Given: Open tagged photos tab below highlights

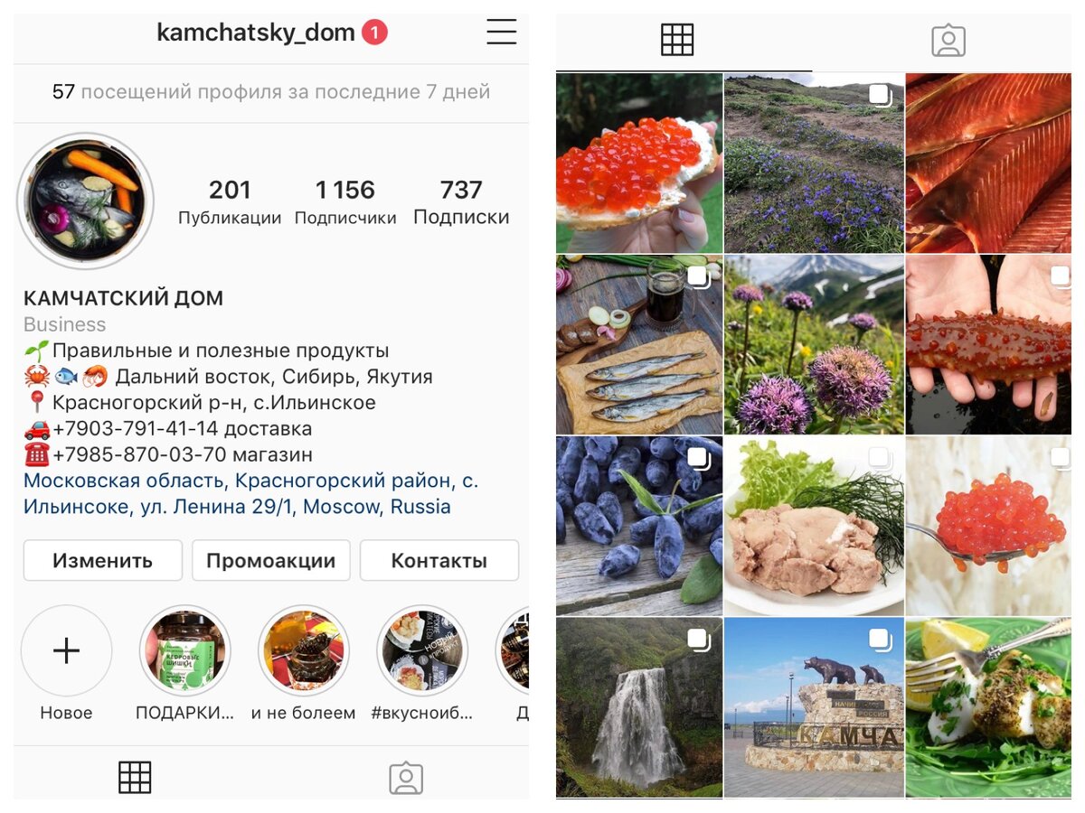Looking at the screenshot, I should [406, 778].
